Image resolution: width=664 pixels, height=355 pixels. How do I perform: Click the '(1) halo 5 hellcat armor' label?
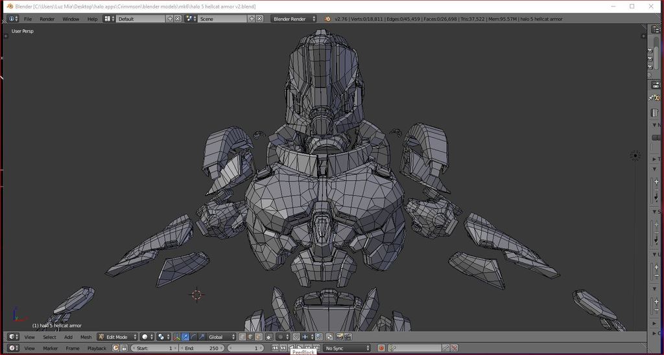tap(57, 325)
